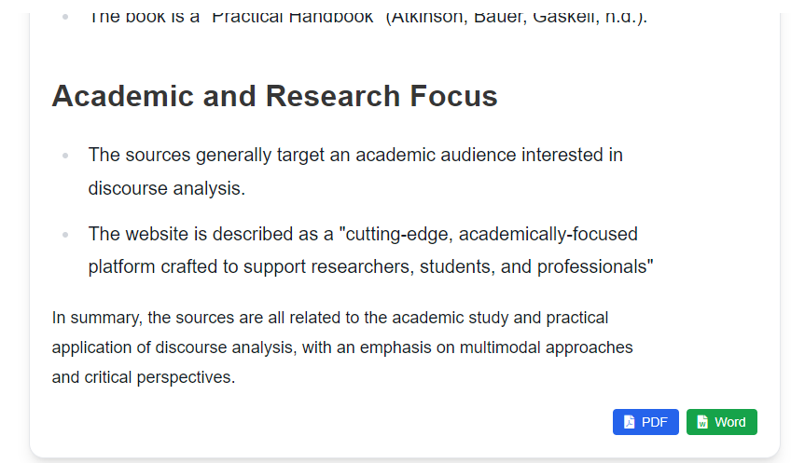Screen dimensions: 791x463
Task: Click the word 'Academic' in the heading
Action: [122, 96]
